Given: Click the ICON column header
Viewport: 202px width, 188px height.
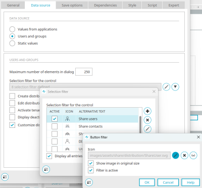Looking at the screenshot, I should tap(69, 111).
